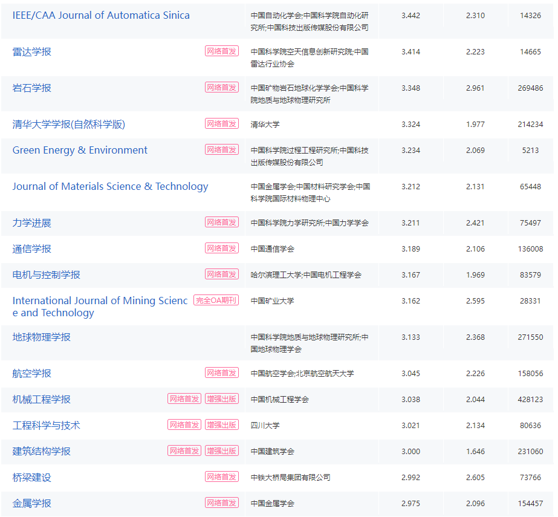Screen dimensions: 558x517
Task: Open the 雷达学报 journal link
Action: click(x=31, y=51)
